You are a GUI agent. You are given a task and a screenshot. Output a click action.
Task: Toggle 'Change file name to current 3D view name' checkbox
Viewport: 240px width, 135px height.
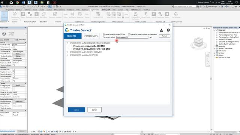point(129,34)
